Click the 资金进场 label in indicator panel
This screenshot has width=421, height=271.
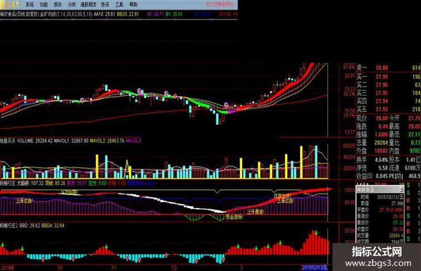click(234, 217)
